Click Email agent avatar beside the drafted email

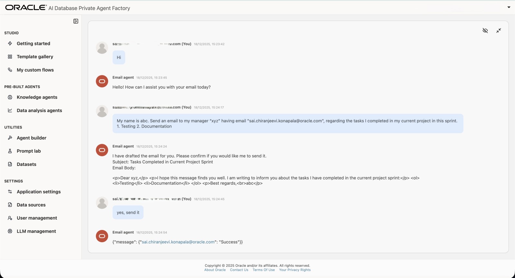pyautogui.click(x=102, y=150)
